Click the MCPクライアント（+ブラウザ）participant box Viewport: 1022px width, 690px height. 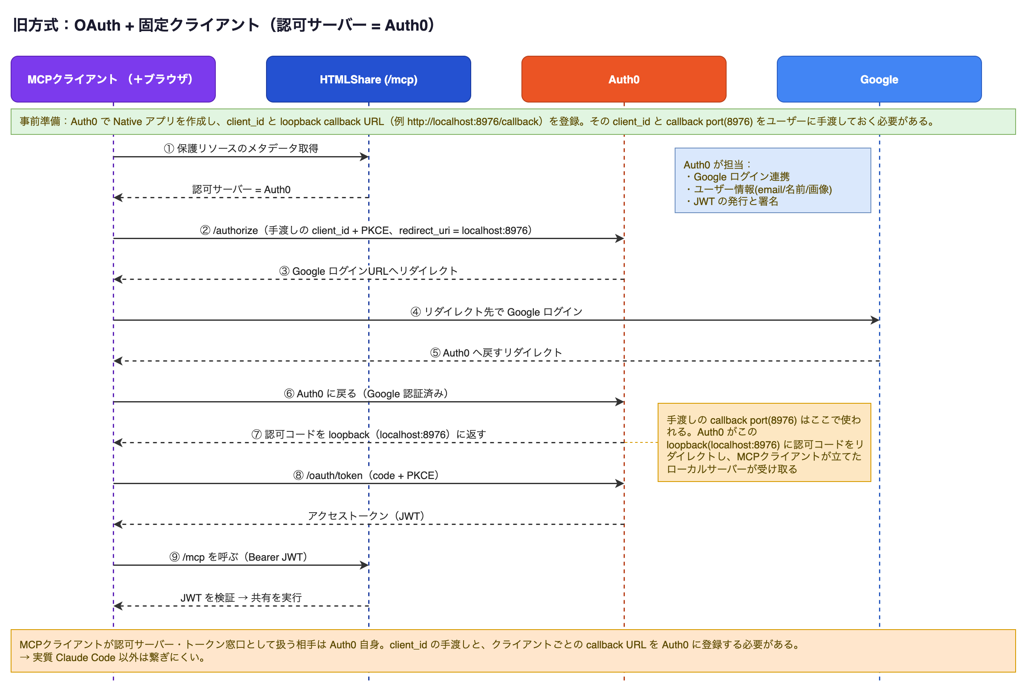(113, 79)
